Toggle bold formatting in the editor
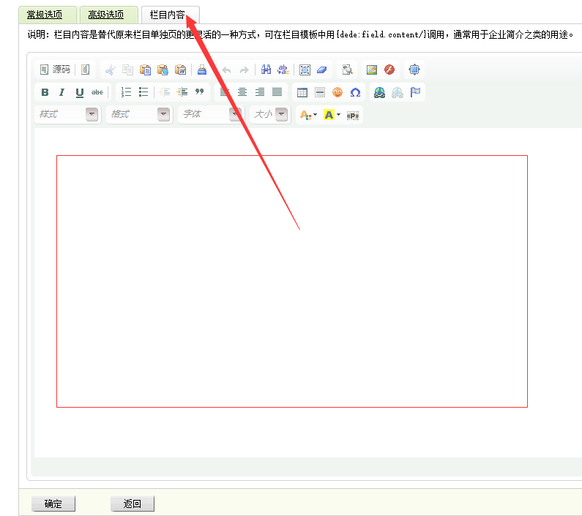 (x=45, y=92)
